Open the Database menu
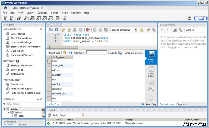Viewport: 209px width, 128px height. coord(42,13)
